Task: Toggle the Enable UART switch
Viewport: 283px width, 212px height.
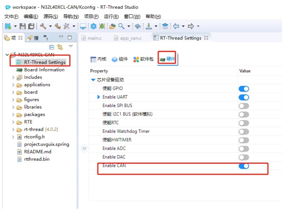Action: (x=244, y=97)
